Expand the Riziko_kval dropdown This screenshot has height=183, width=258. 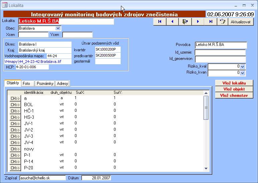(243, 67)
